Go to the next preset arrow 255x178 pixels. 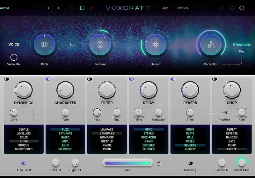(x=58, y=8)
